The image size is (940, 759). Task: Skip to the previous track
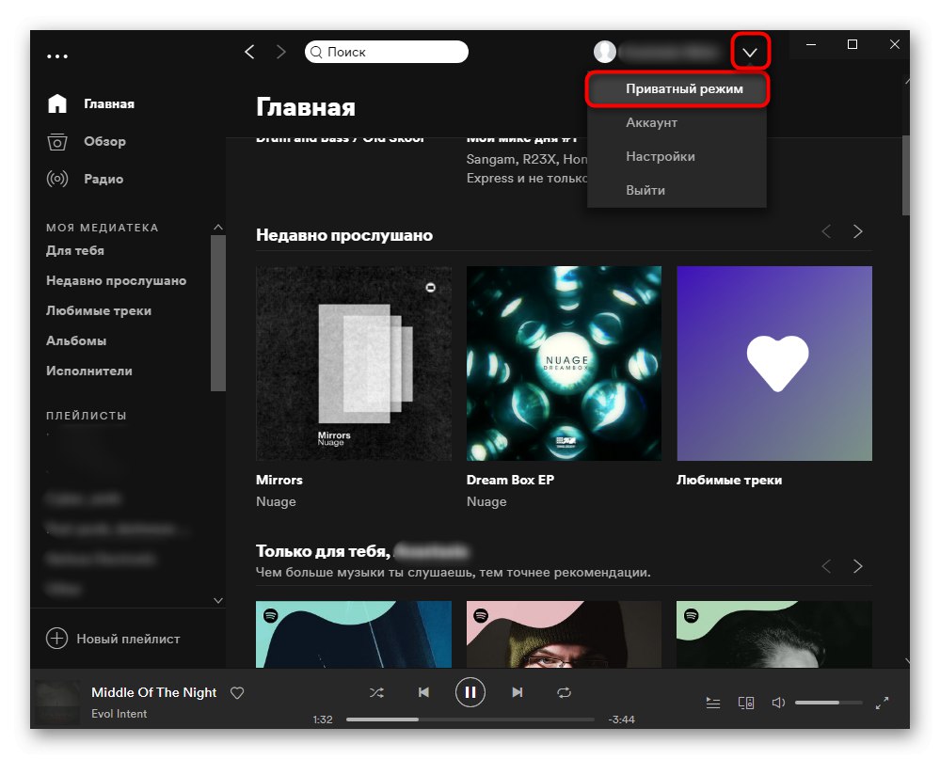click(423, 692)
